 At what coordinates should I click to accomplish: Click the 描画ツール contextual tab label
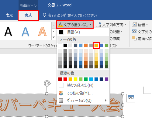pos(28,5)
